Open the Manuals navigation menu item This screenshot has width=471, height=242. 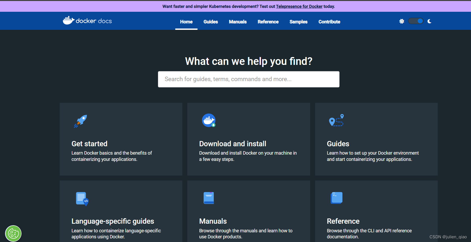(x=238, y=22)
